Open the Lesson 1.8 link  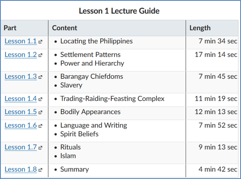pyautogui.click(x=20, y=169)
